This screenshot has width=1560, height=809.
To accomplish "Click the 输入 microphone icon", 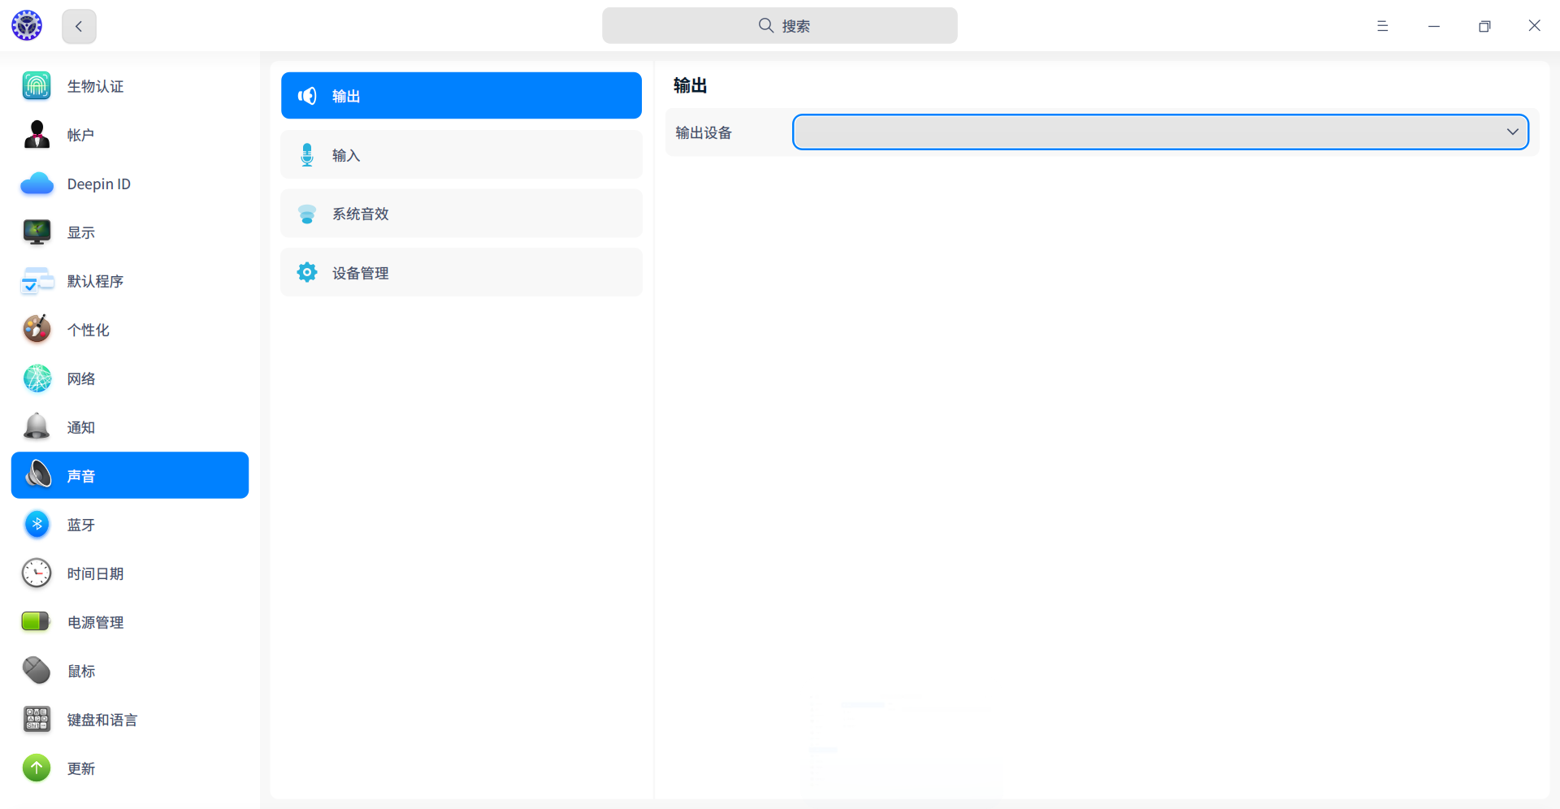I will coord(307,154).
